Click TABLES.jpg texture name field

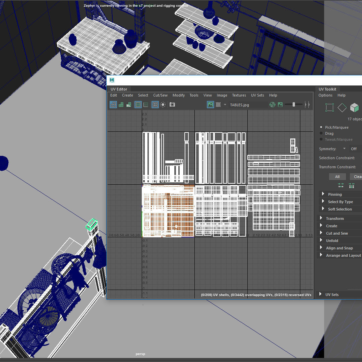(x=248, y=105)
